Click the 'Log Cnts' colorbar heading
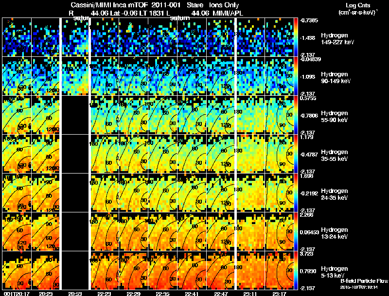 coord(357,5)
